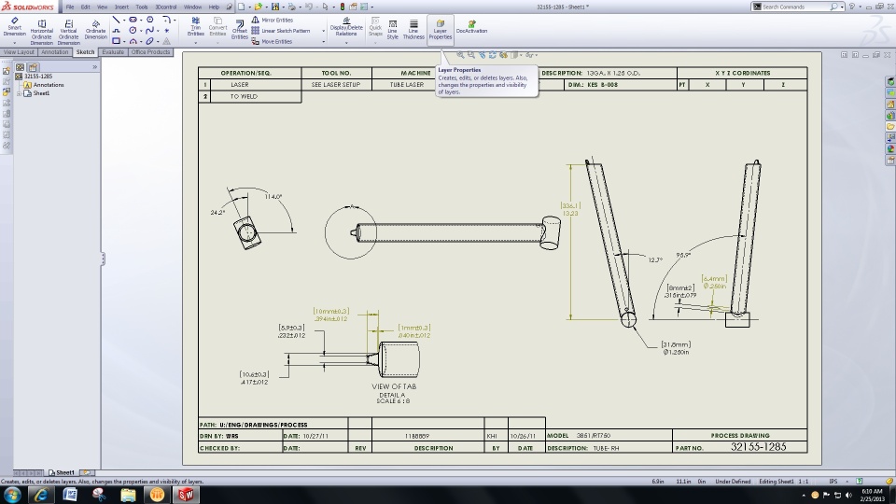The image size is (896, 504).
Task: Create a new document
Action: (x=241, y=7)
